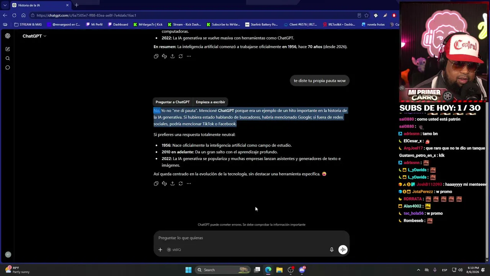Open the "Mi Perfil" bookmark
490x276 pixels.
(x=94, y=25)
